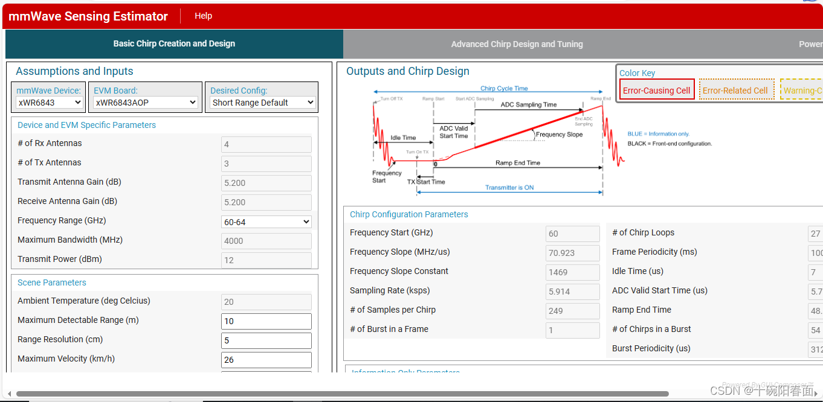
Task: Switch to Advanced Chirp Design and Tuning tab
Action: pyautogui.click(x=517, y=44)
